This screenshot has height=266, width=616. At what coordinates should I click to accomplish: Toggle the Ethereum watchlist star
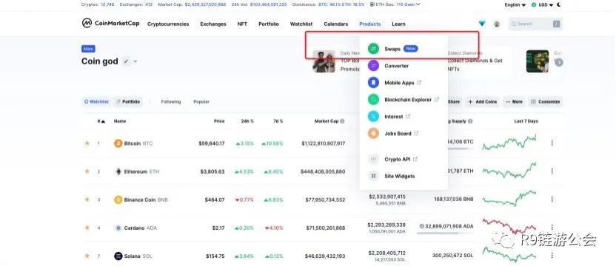tap(87, 171)
